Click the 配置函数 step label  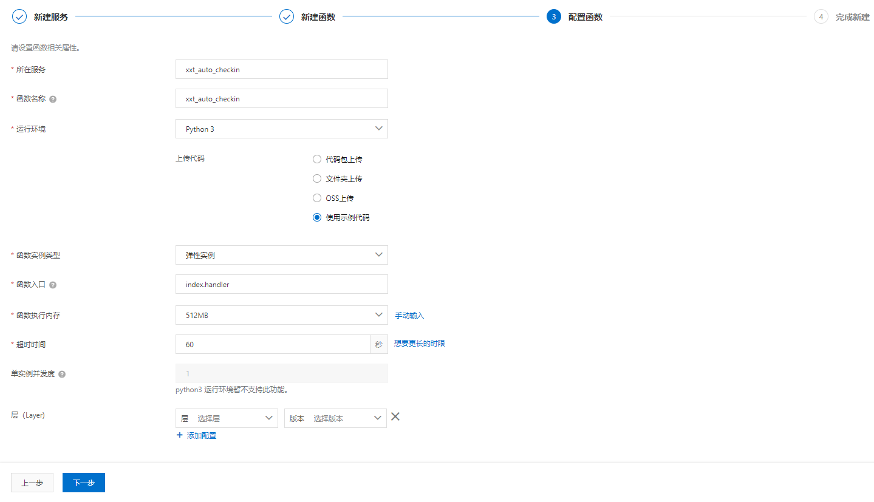(x=586, y=17)
